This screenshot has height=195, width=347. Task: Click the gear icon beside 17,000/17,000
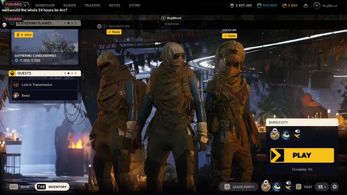17,60
